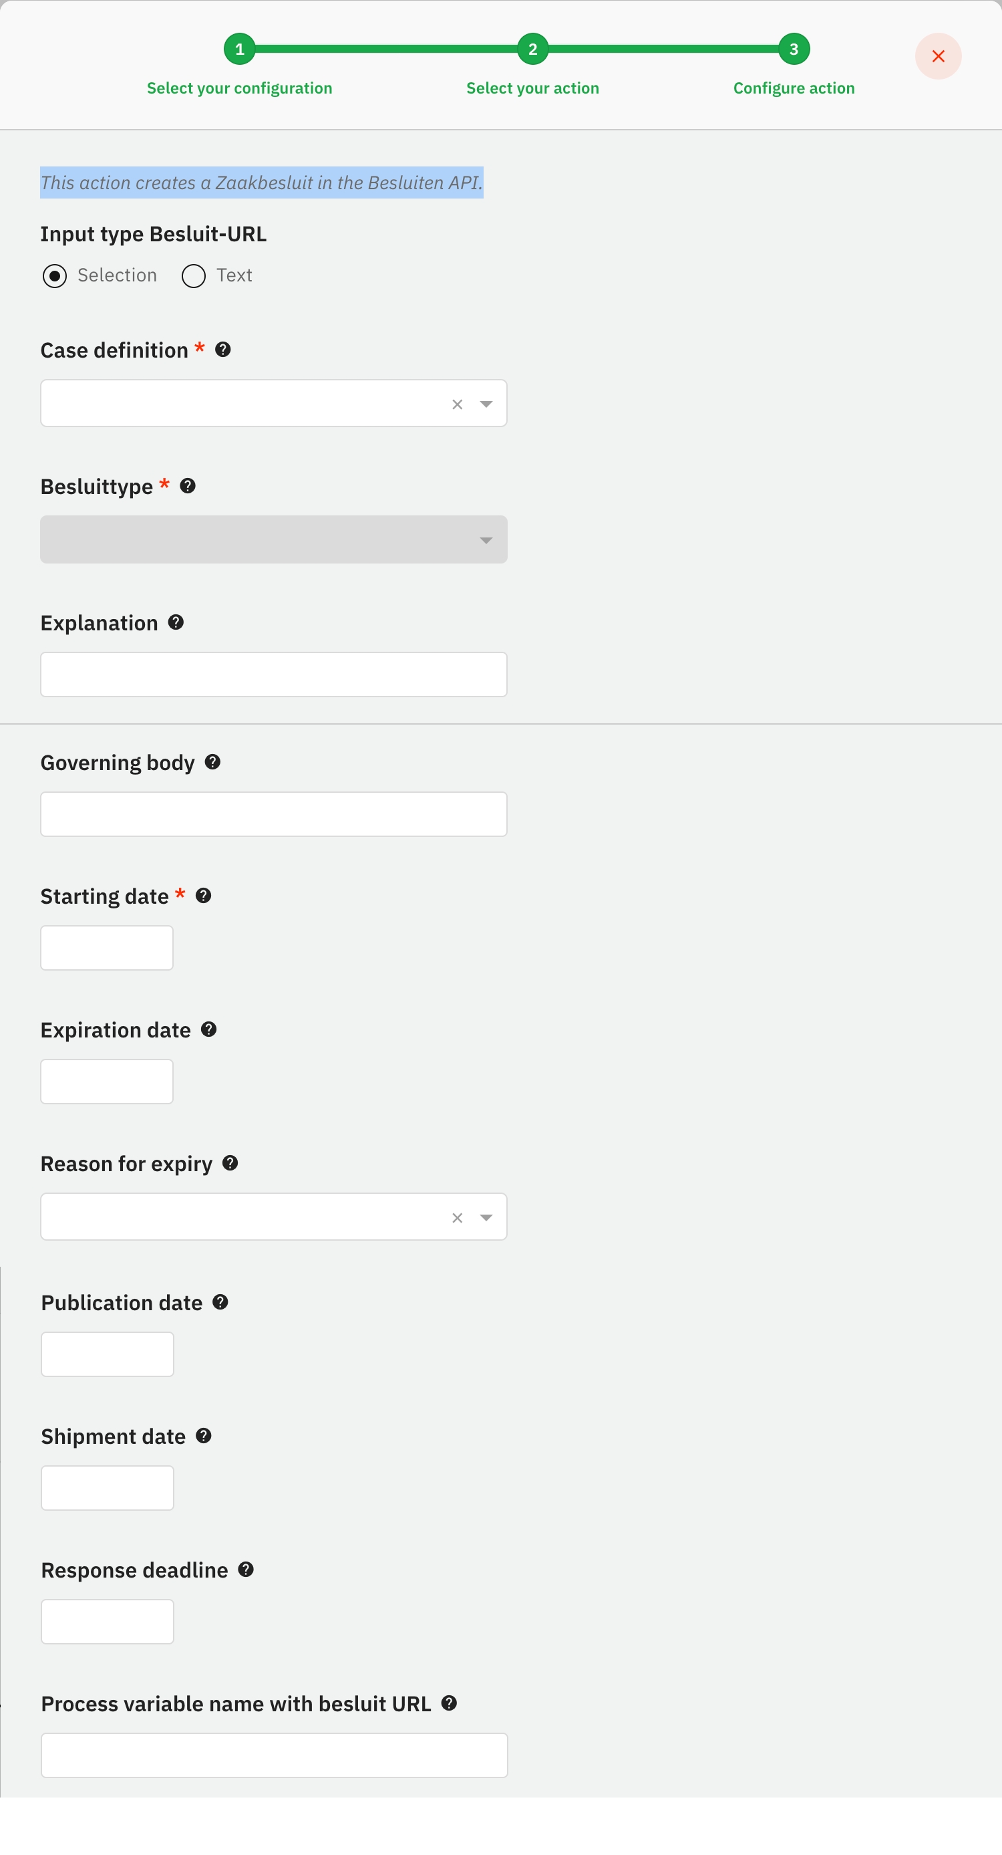Focus the Starting date input
1002x1855 pixels.
pyautogui.click(x=106, y=948)
